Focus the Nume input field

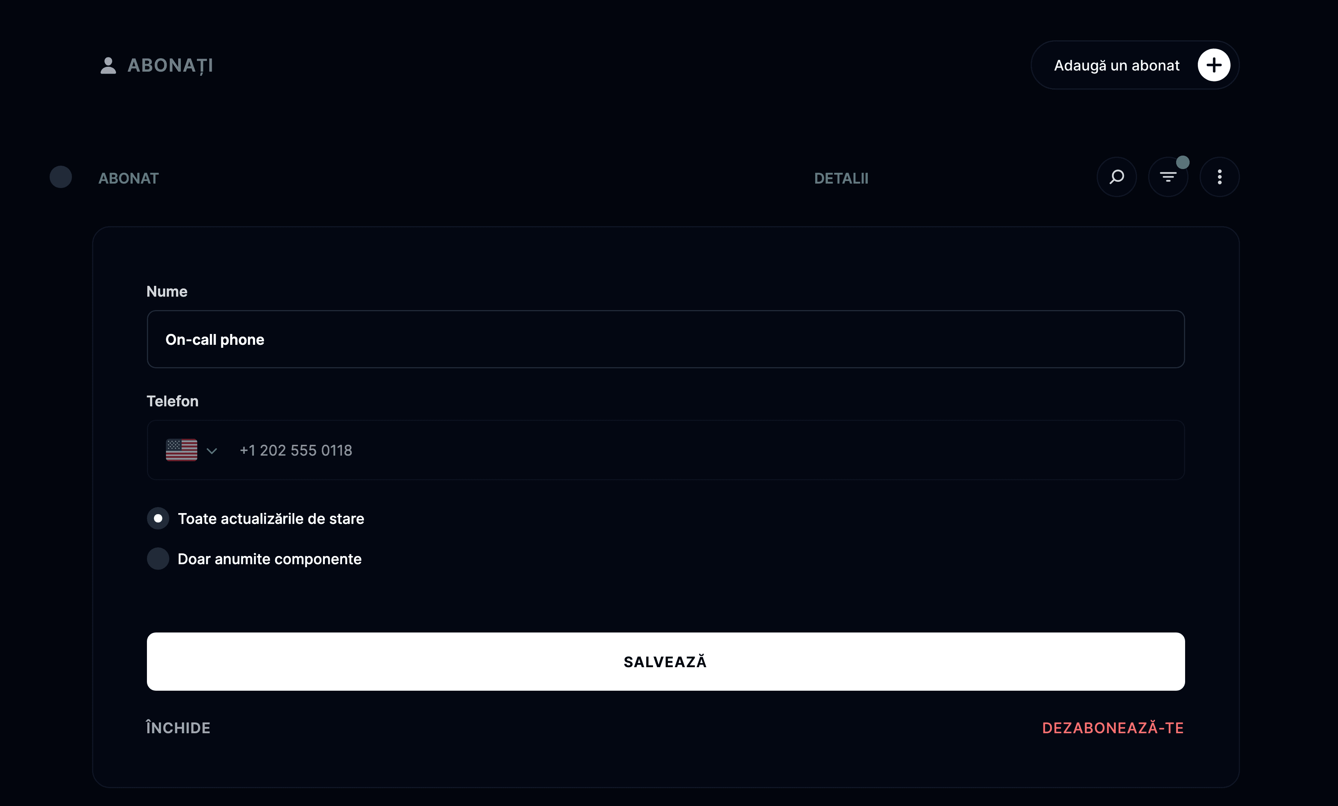click(666, 340)
